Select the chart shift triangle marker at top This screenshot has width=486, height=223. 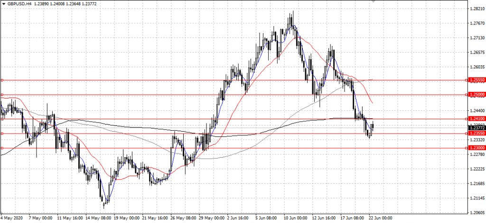tap(374, 2)
